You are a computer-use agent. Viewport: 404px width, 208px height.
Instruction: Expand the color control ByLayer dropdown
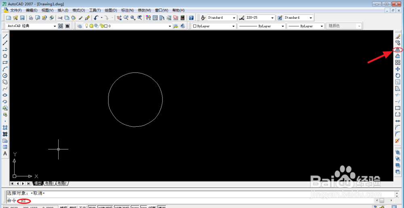[x=234, y=26]
